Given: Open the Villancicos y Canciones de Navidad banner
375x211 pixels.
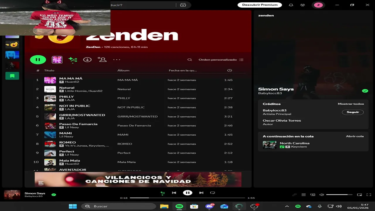Looking at the screenshot, I should [x=138, y=179].
